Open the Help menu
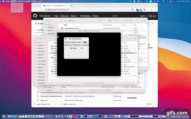Screen dimensions: 191x119 (41, 1)
